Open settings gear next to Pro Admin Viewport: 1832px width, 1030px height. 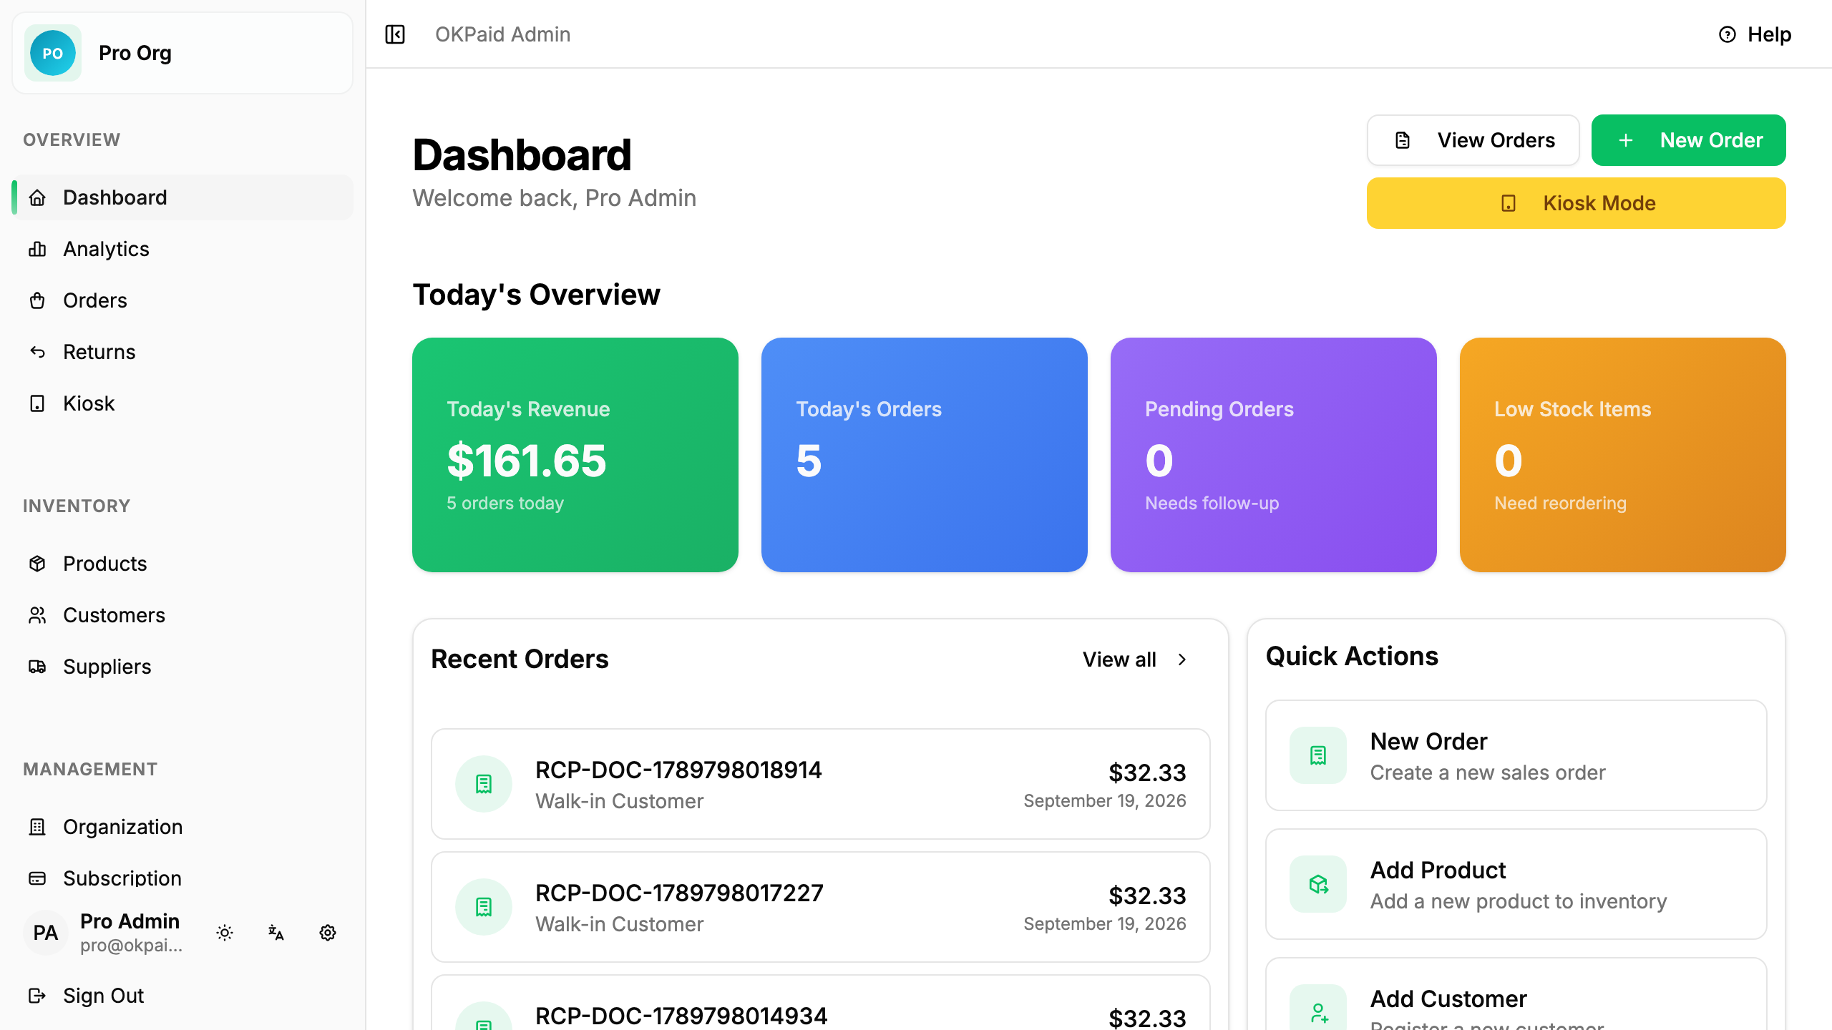[x=328, y=933]
